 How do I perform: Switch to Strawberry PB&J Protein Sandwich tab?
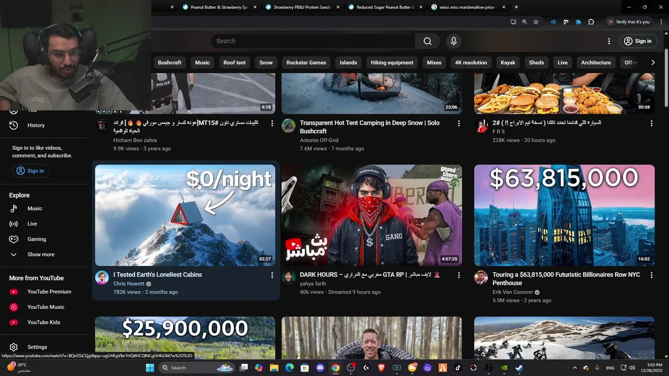point(302,7)
